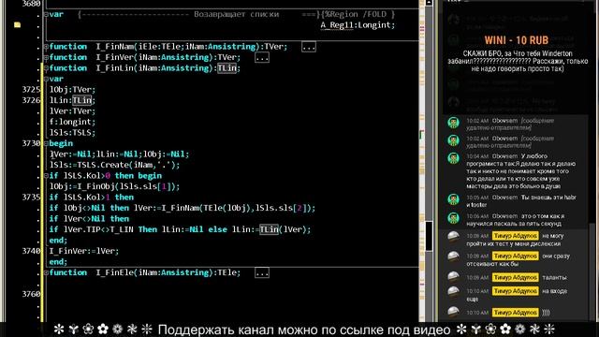Click the editor vertical scrollbar thumb
This screenshot has height=337, width=599.
(x=429, y=236)
